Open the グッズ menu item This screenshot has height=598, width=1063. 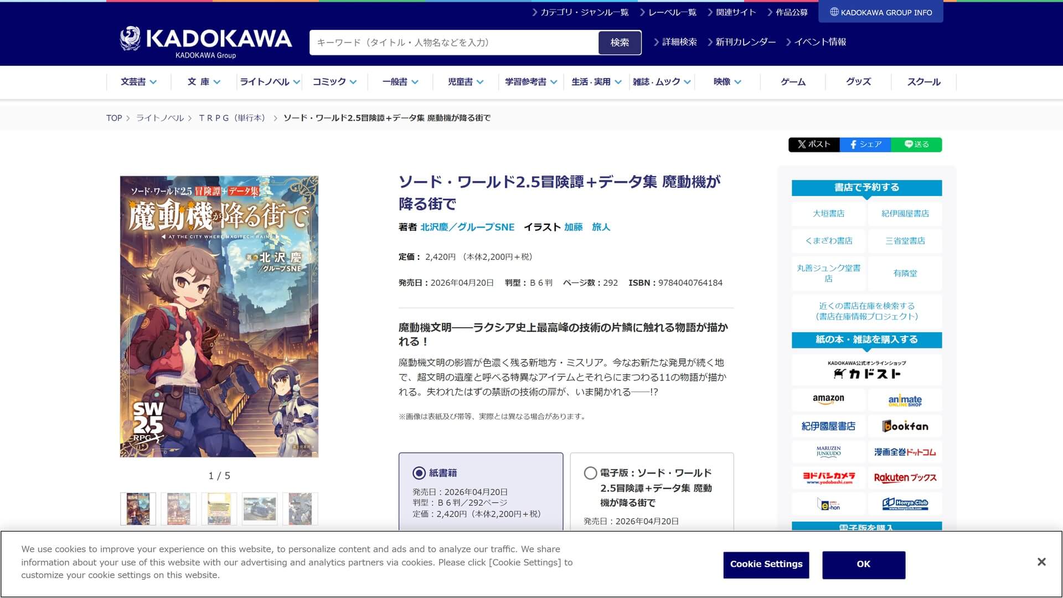click(858, 82)
